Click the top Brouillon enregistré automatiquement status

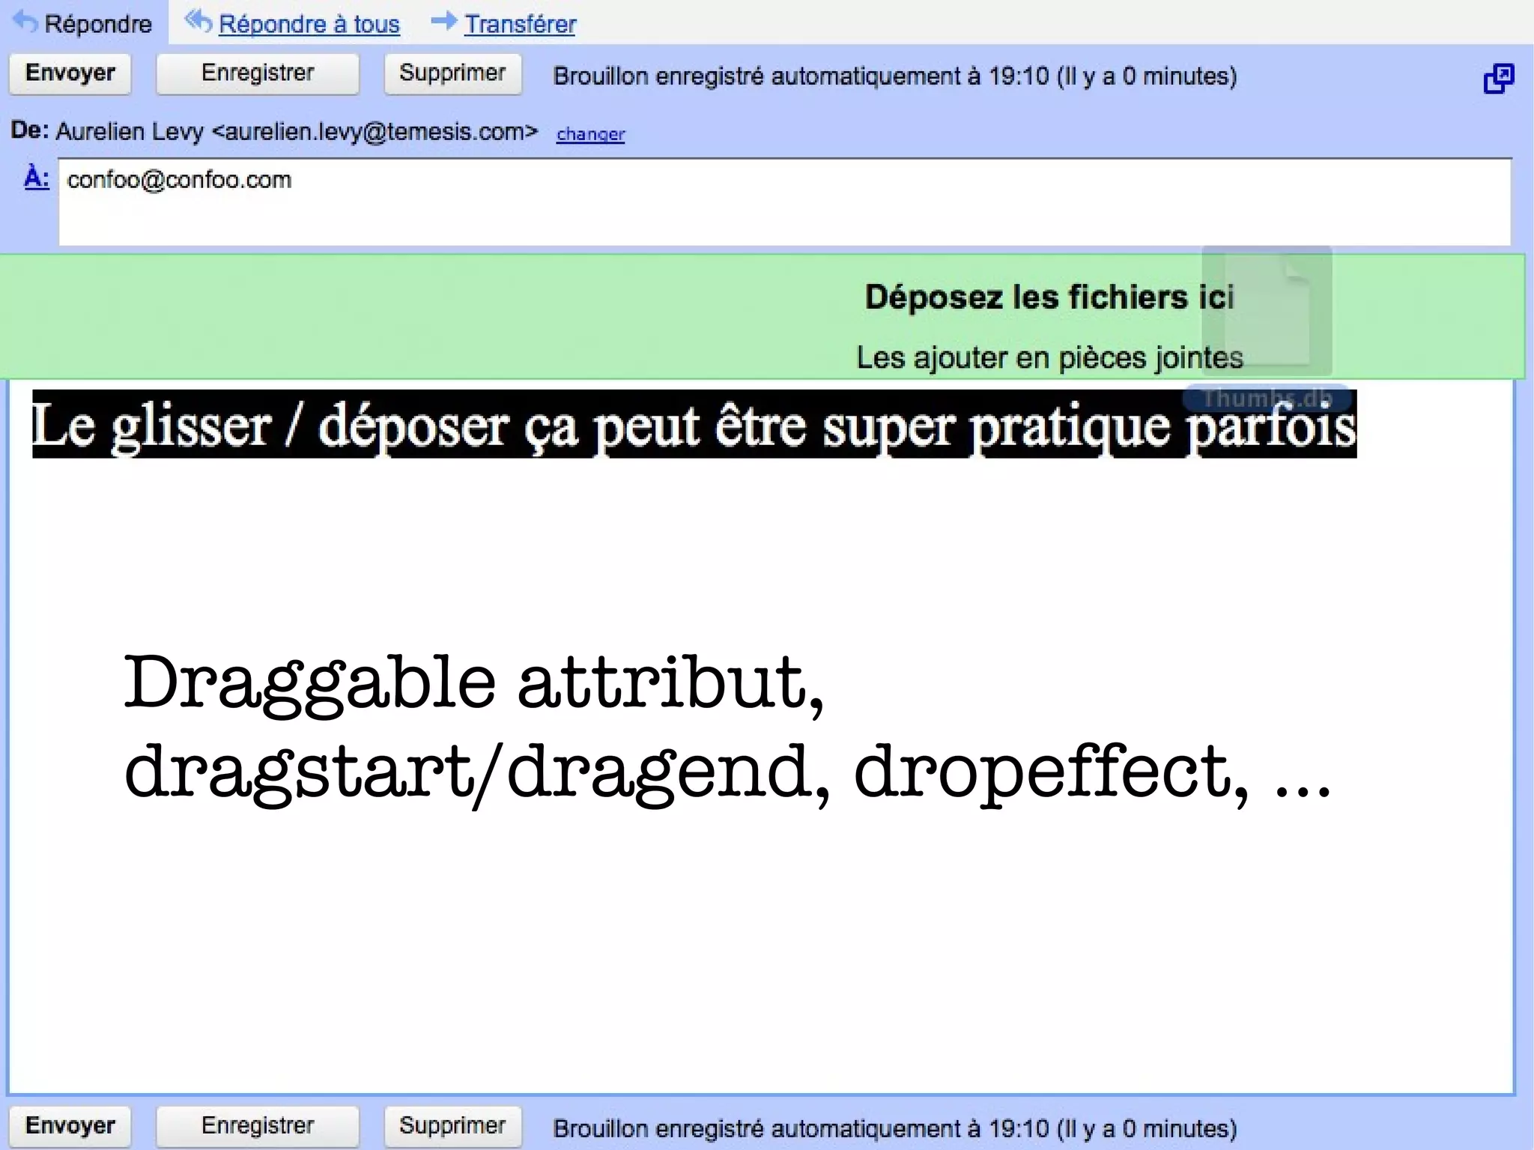(x=895, y=76)
